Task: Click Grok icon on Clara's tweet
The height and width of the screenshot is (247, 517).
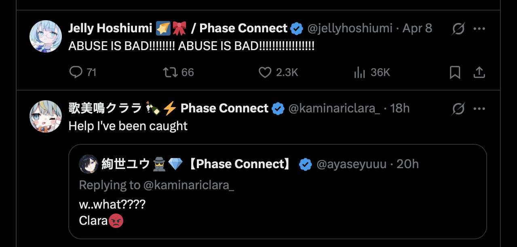Action: click(x=458, y=108)
